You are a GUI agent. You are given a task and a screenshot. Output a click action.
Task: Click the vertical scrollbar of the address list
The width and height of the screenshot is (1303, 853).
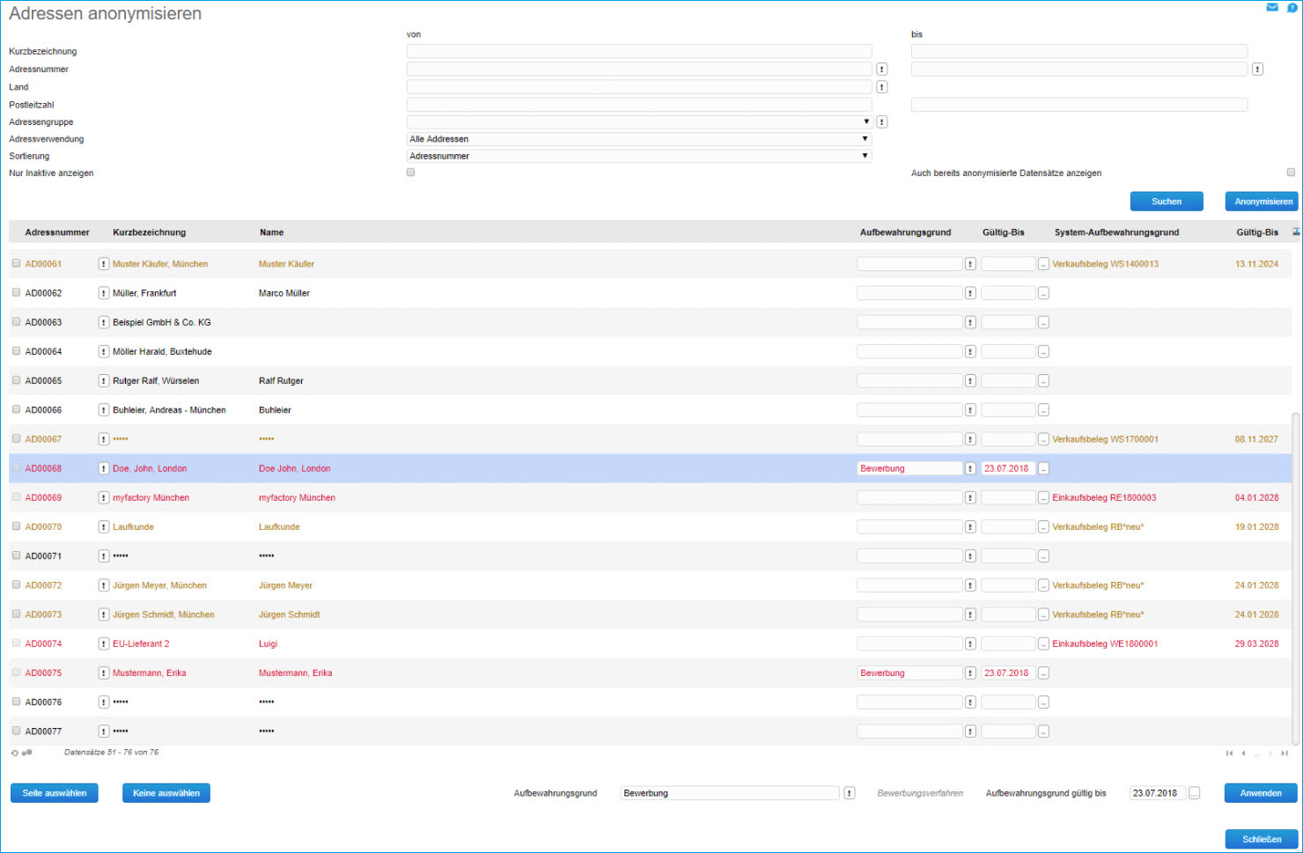[1295, 572]
